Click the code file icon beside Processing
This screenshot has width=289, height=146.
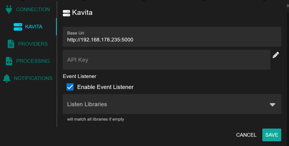pyautogui.click(x=9, y=61)
